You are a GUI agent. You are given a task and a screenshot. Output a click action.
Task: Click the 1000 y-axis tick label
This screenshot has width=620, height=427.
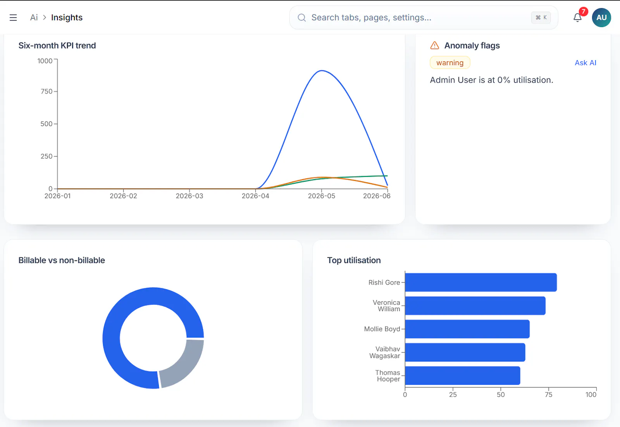(45, 61)
